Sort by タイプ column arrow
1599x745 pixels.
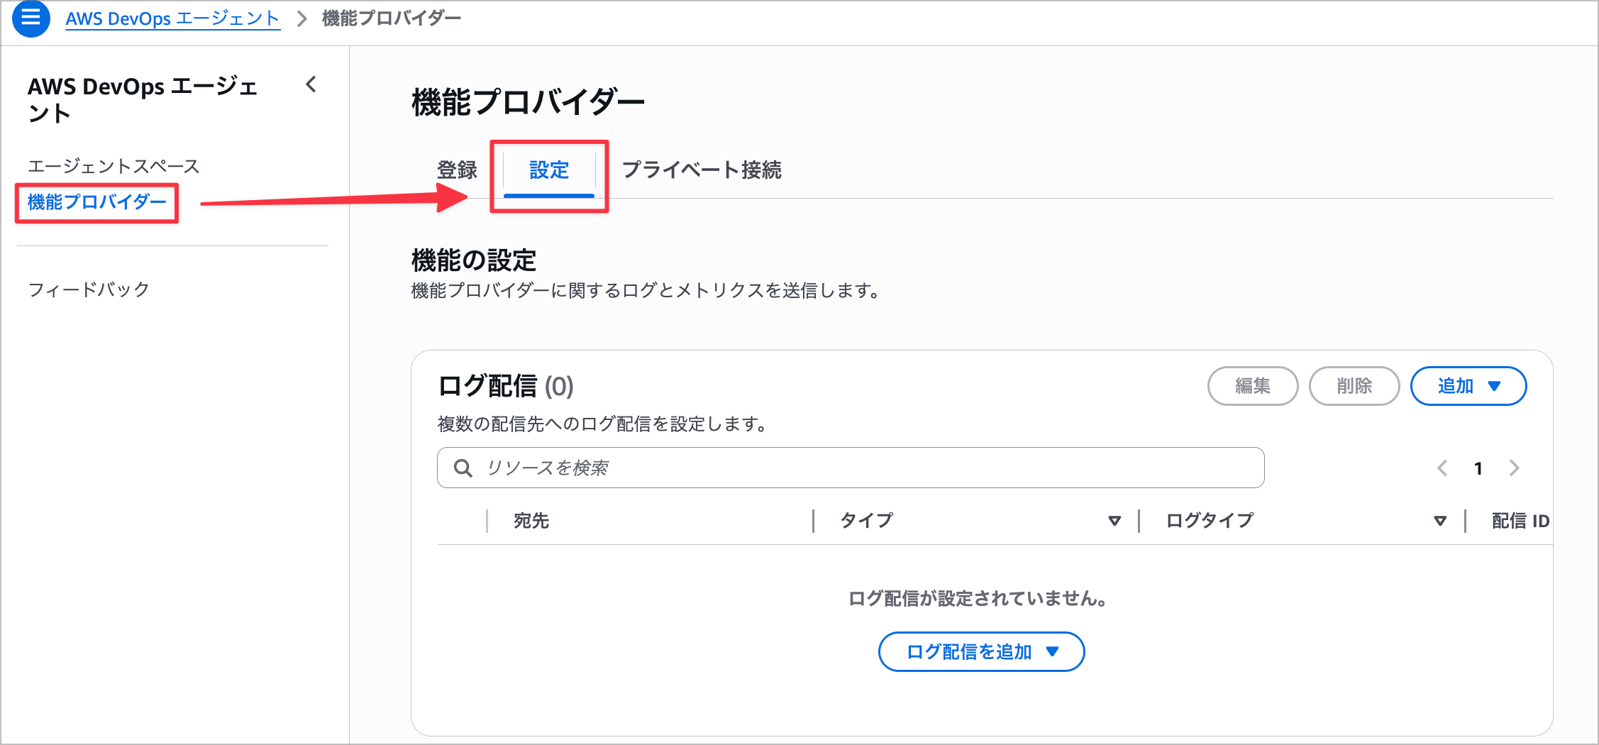point(1114,521)
